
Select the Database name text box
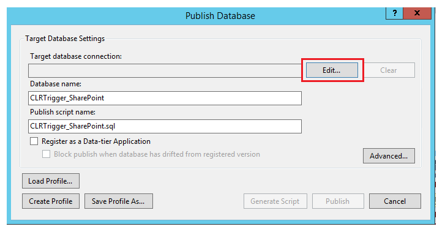tap(165, 98)
